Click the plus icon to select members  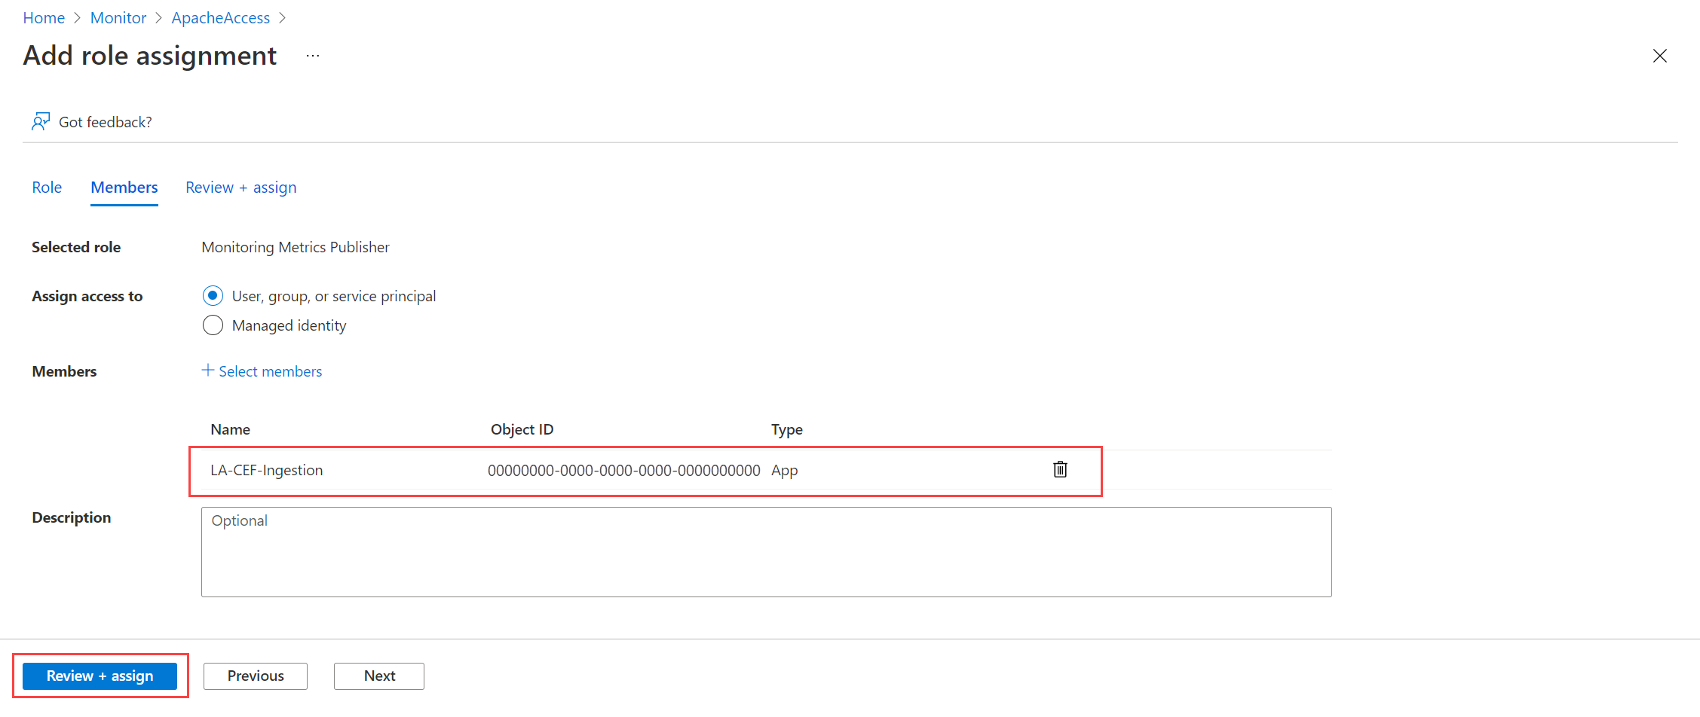coord(208,371)
